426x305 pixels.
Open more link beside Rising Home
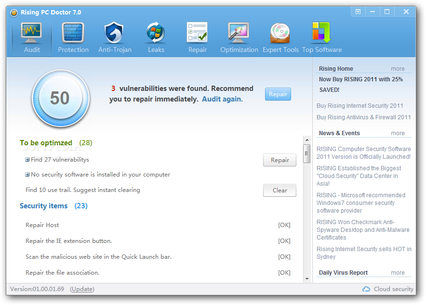click(398, 69)
